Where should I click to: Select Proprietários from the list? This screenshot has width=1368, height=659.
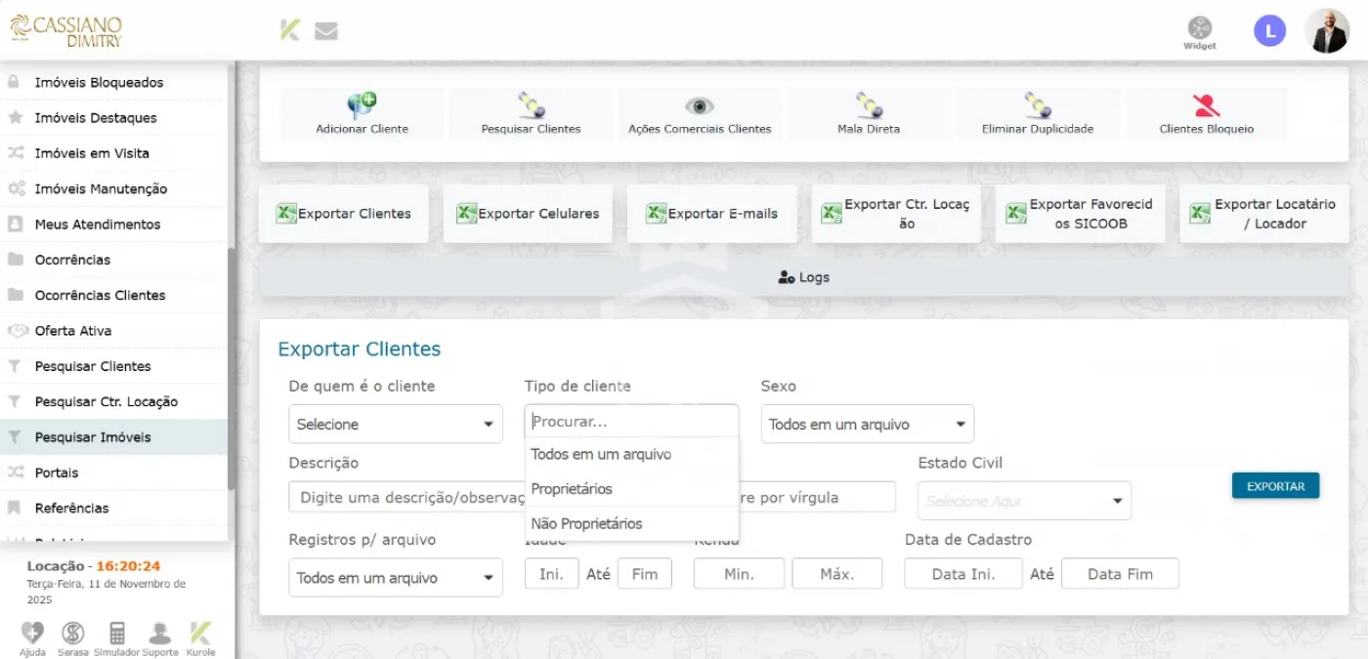[x=572, y=489]
